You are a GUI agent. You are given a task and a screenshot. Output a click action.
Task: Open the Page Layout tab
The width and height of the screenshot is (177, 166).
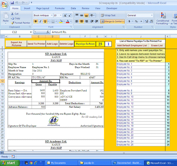click(x=43, y=8)
